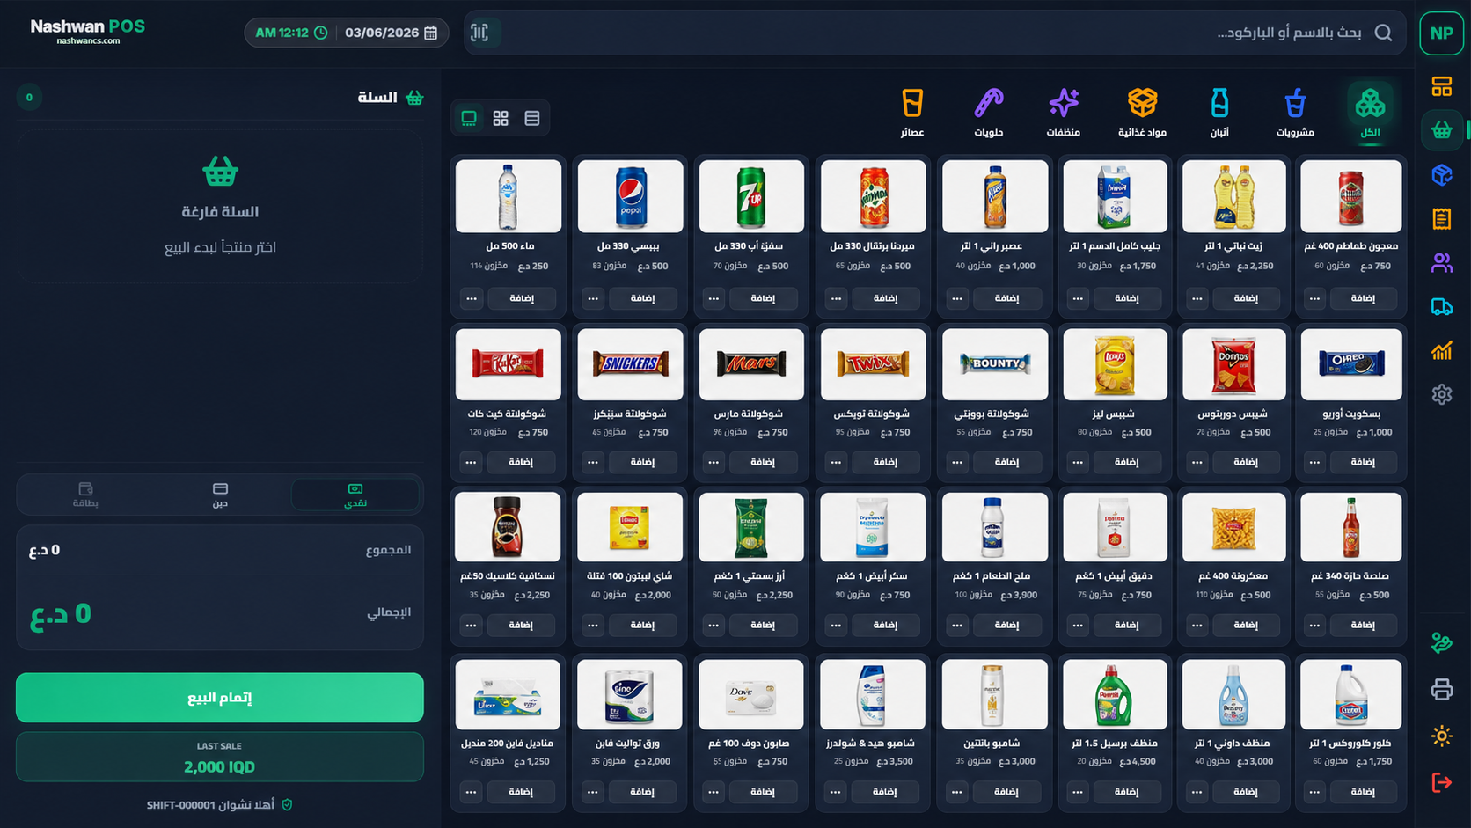Add عصير راني 1 لتر to cart
Image resolution: width=1471 pixels, height=828 pixels.
[1006, 298]
